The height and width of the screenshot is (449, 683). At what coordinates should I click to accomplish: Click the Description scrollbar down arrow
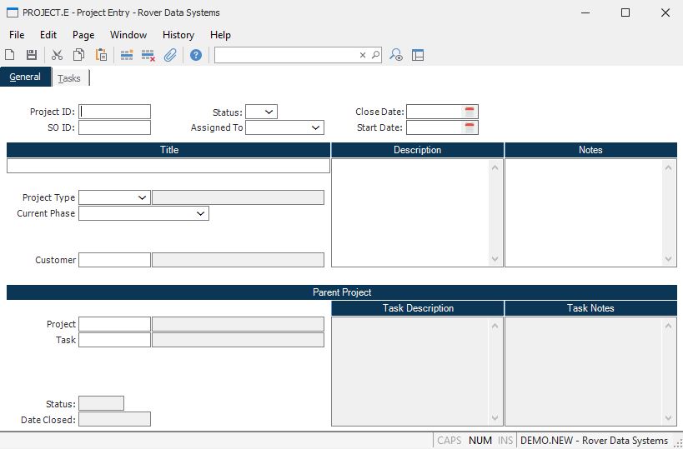pos(495,259)
